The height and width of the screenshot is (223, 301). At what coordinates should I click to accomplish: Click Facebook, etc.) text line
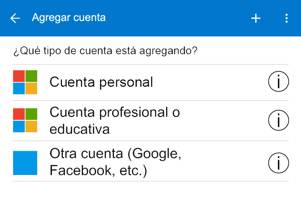coord(98,170)
